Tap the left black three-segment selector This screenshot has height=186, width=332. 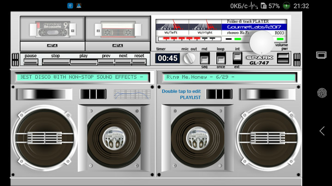[93, 94]
